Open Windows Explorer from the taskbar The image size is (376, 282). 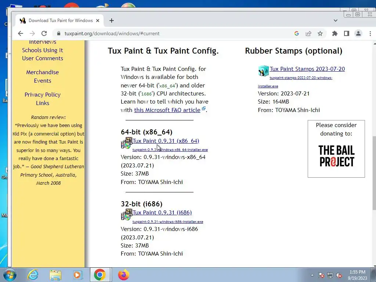click(55, 275)
